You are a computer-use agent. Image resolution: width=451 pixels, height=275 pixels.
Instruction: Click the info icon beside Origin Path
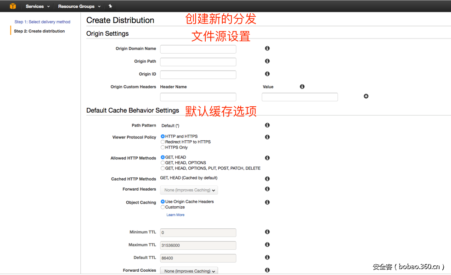click(267, 61)
